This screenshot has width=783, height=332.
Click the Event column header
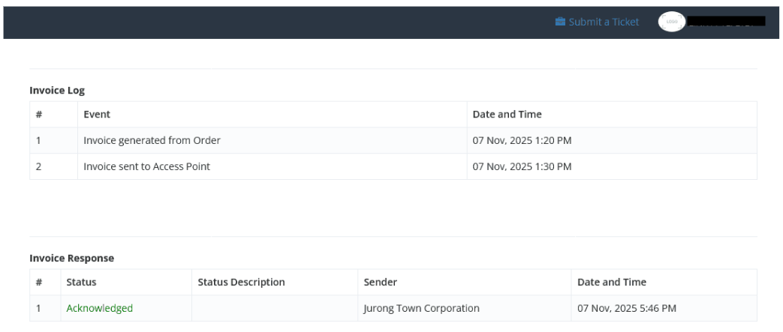[97, 115]
